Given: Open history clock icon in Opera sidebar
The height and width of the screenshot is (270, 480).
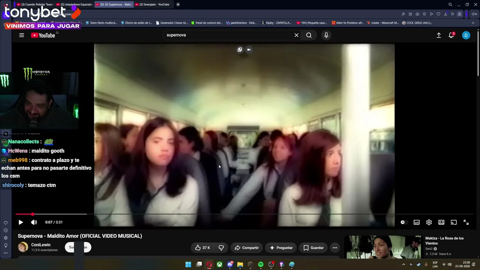Looking at the screenshot, I should pyautogui.click(x=6, y=230).
